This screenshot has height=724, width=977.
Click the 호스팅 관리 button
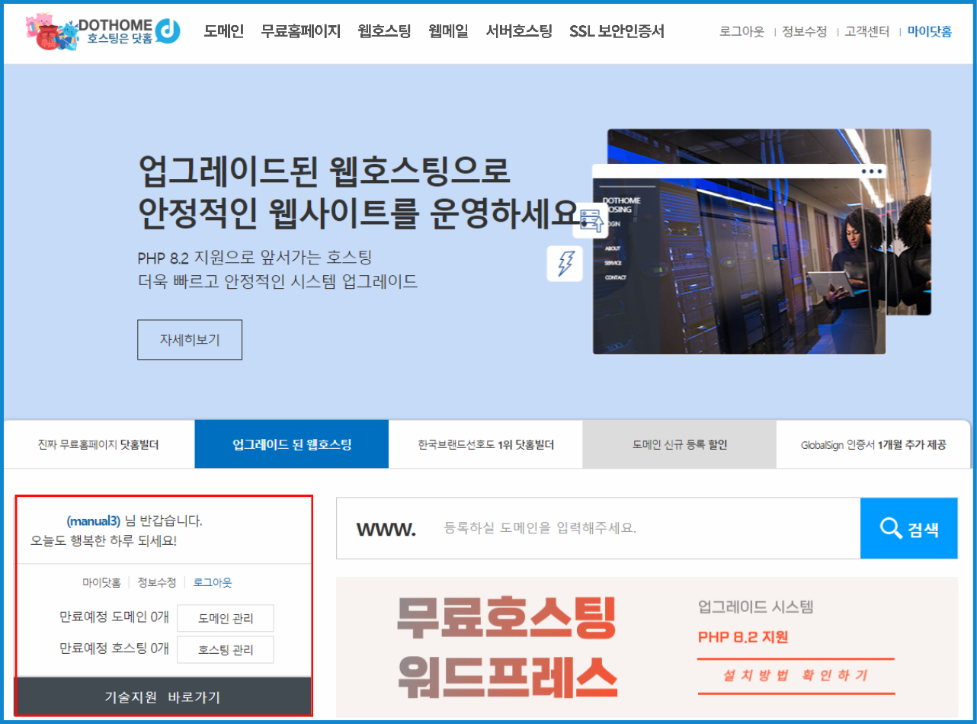pyautogui.click(x=225, y=650)
